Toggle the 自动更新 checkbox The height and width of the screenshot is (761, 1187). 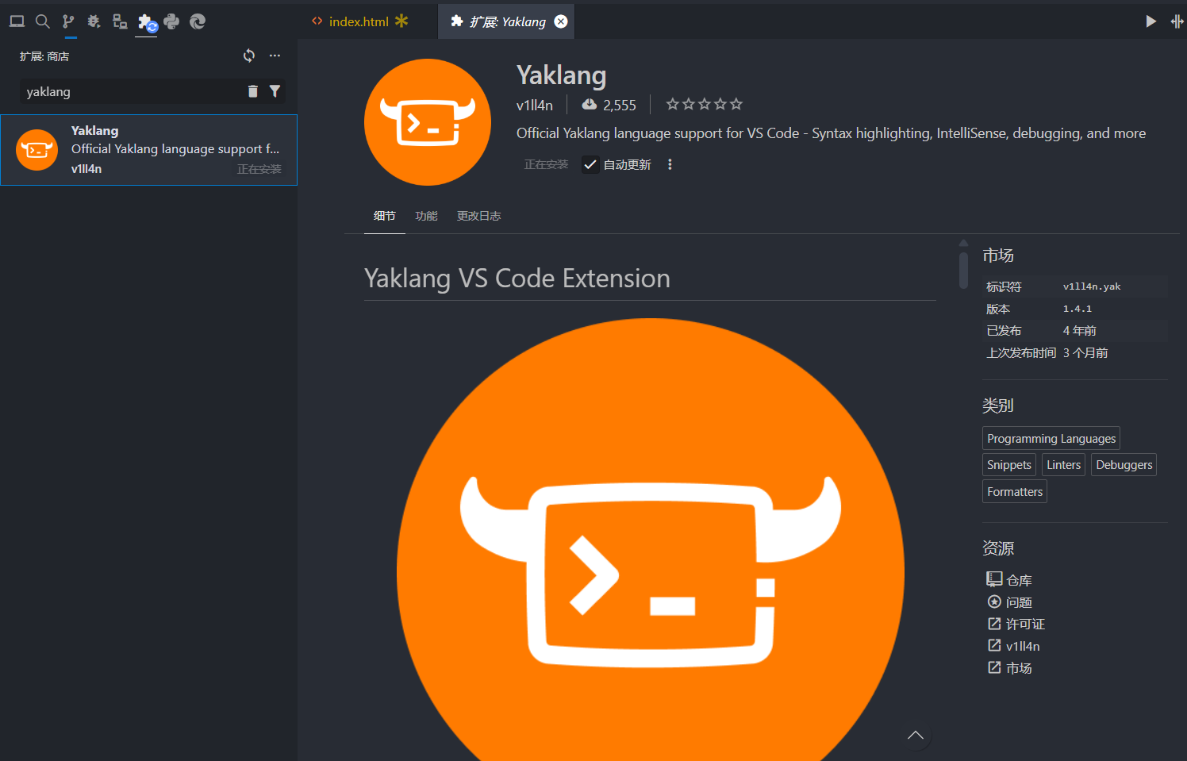pos(590,164)
